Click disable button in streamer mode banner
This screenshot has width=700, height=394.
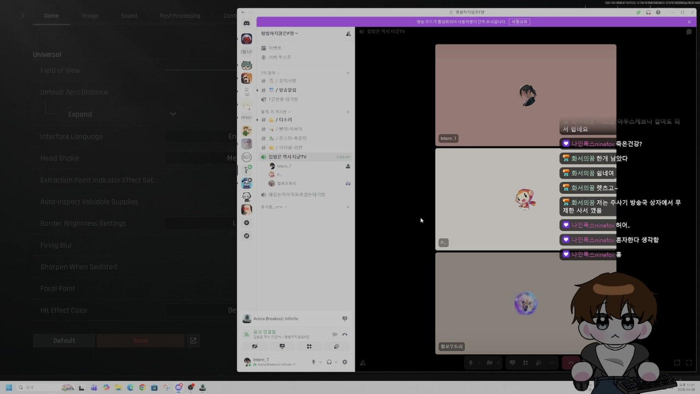click(519, 22)
